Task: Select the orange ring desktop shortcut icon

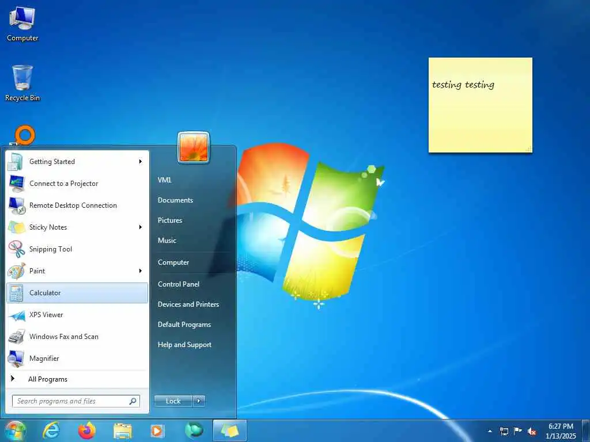Action: [x=25, y=135]
